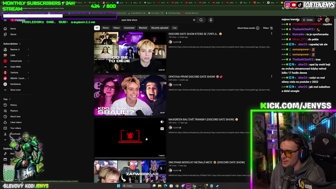Open the YouTube guide hamburger menu
Viewport: 336px width, 189px height.
(x=5, y=20)
